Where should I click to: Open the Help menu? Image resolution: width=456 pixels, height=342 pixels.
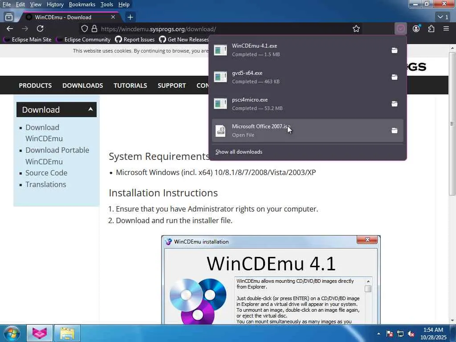(x=124, y=4)
